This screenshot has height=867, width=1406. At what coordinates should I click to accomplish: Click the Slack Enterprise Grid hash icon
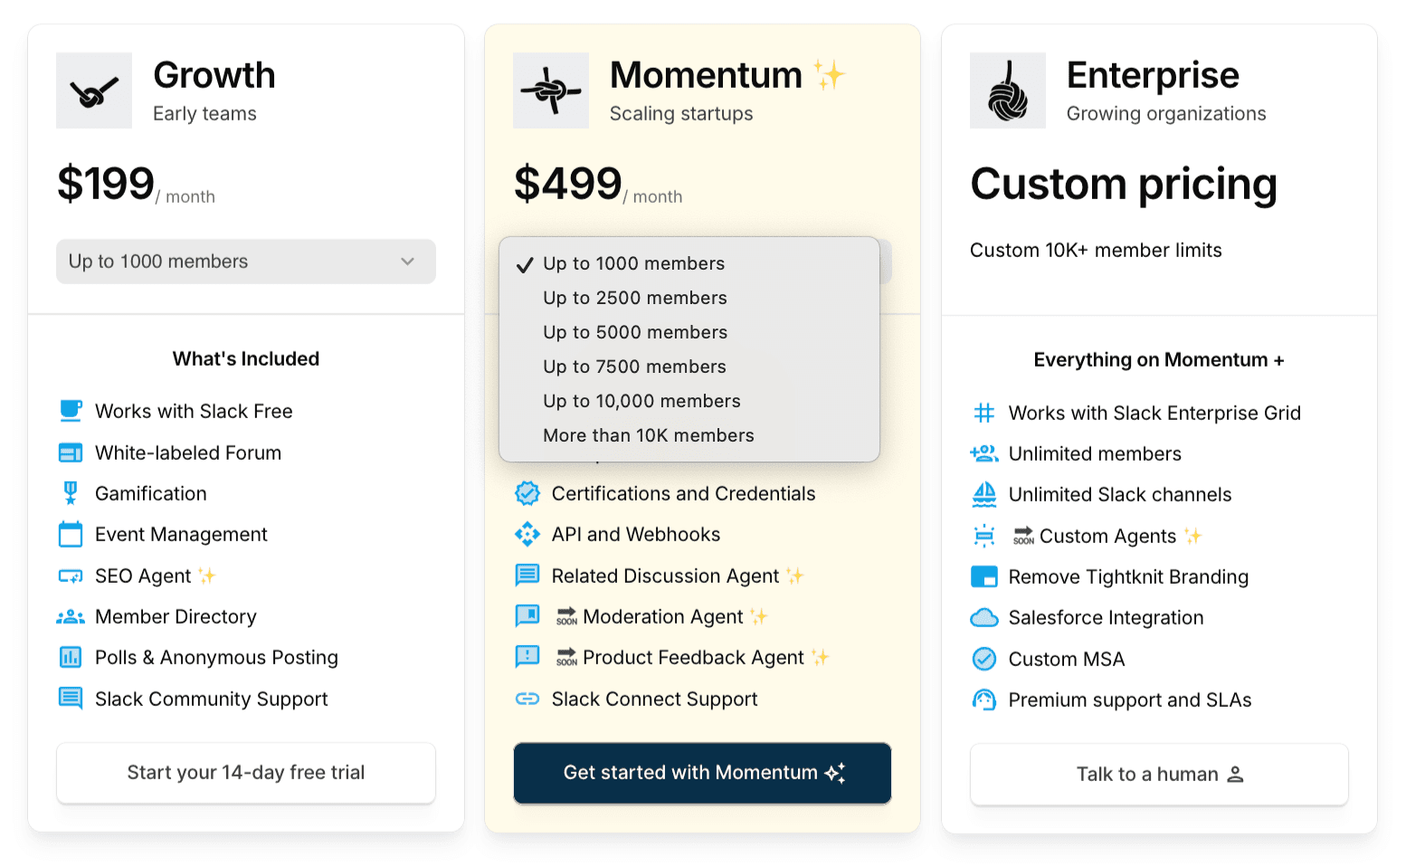point(983,413)
